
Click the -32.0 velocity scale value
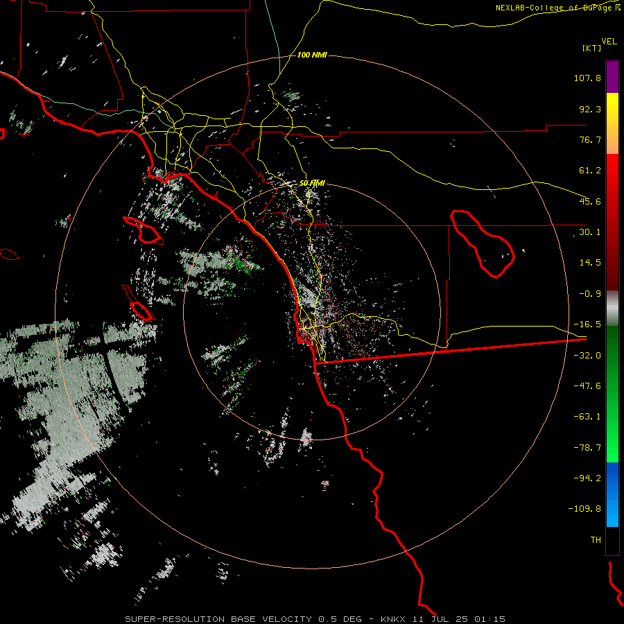coord(587,356)
